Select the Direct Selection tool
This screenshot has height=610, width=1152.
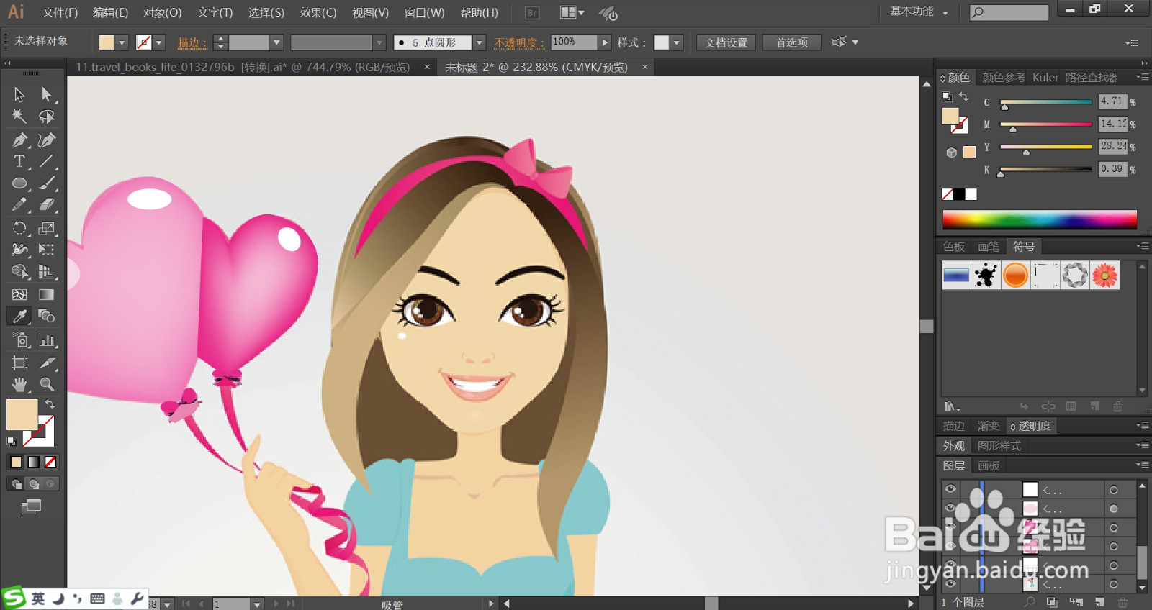(x=47, y=94)
